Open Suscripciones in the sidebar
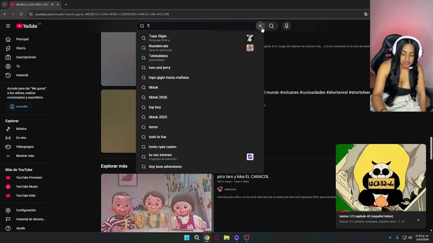Viewport: 433px width, 243px height. tap(26, 57)
